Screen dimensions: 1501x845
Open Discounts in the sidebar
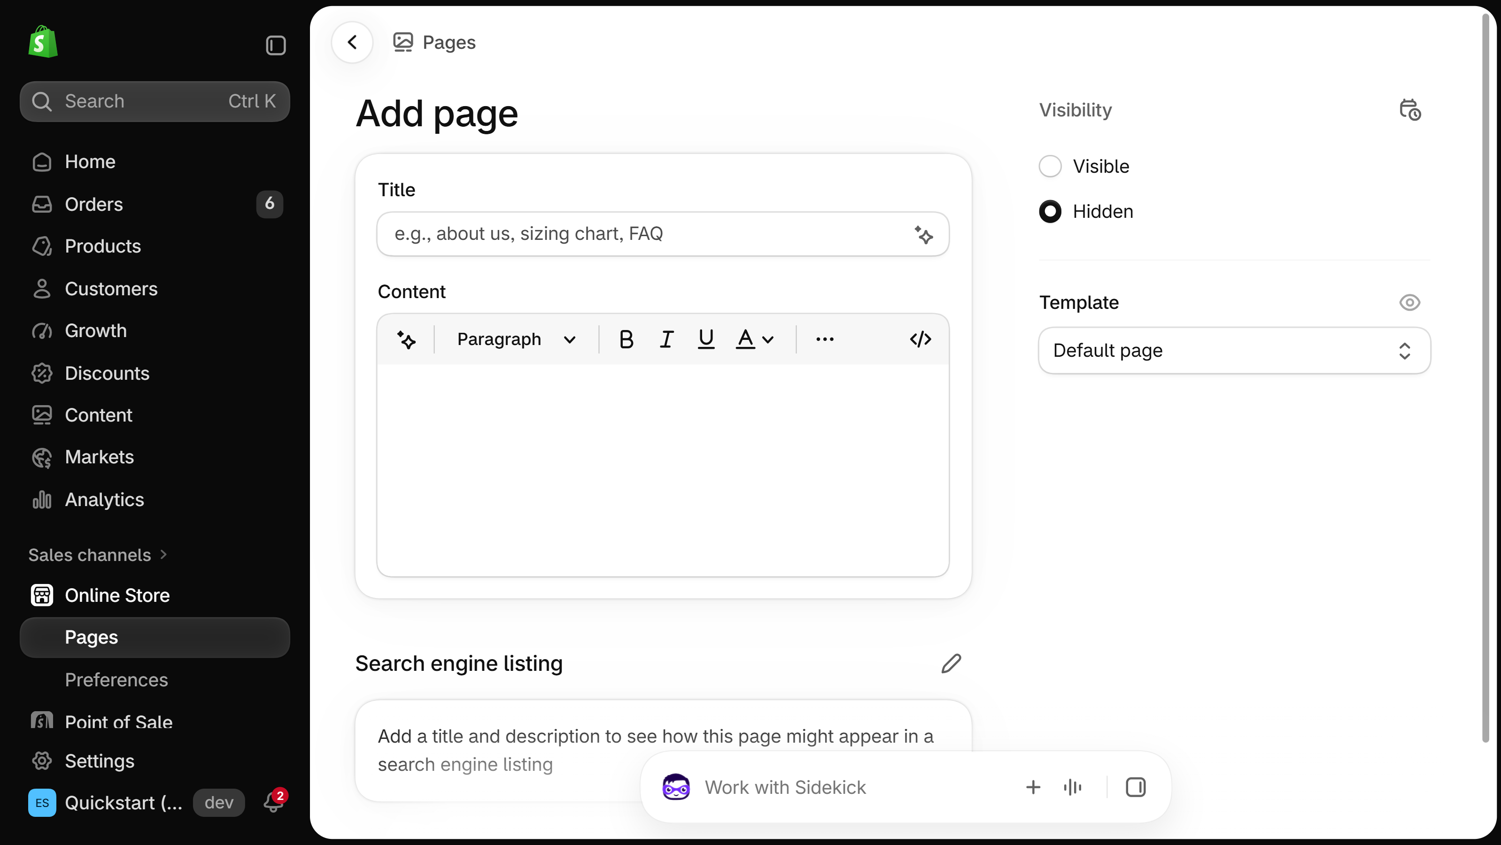(x=155, y=373)
